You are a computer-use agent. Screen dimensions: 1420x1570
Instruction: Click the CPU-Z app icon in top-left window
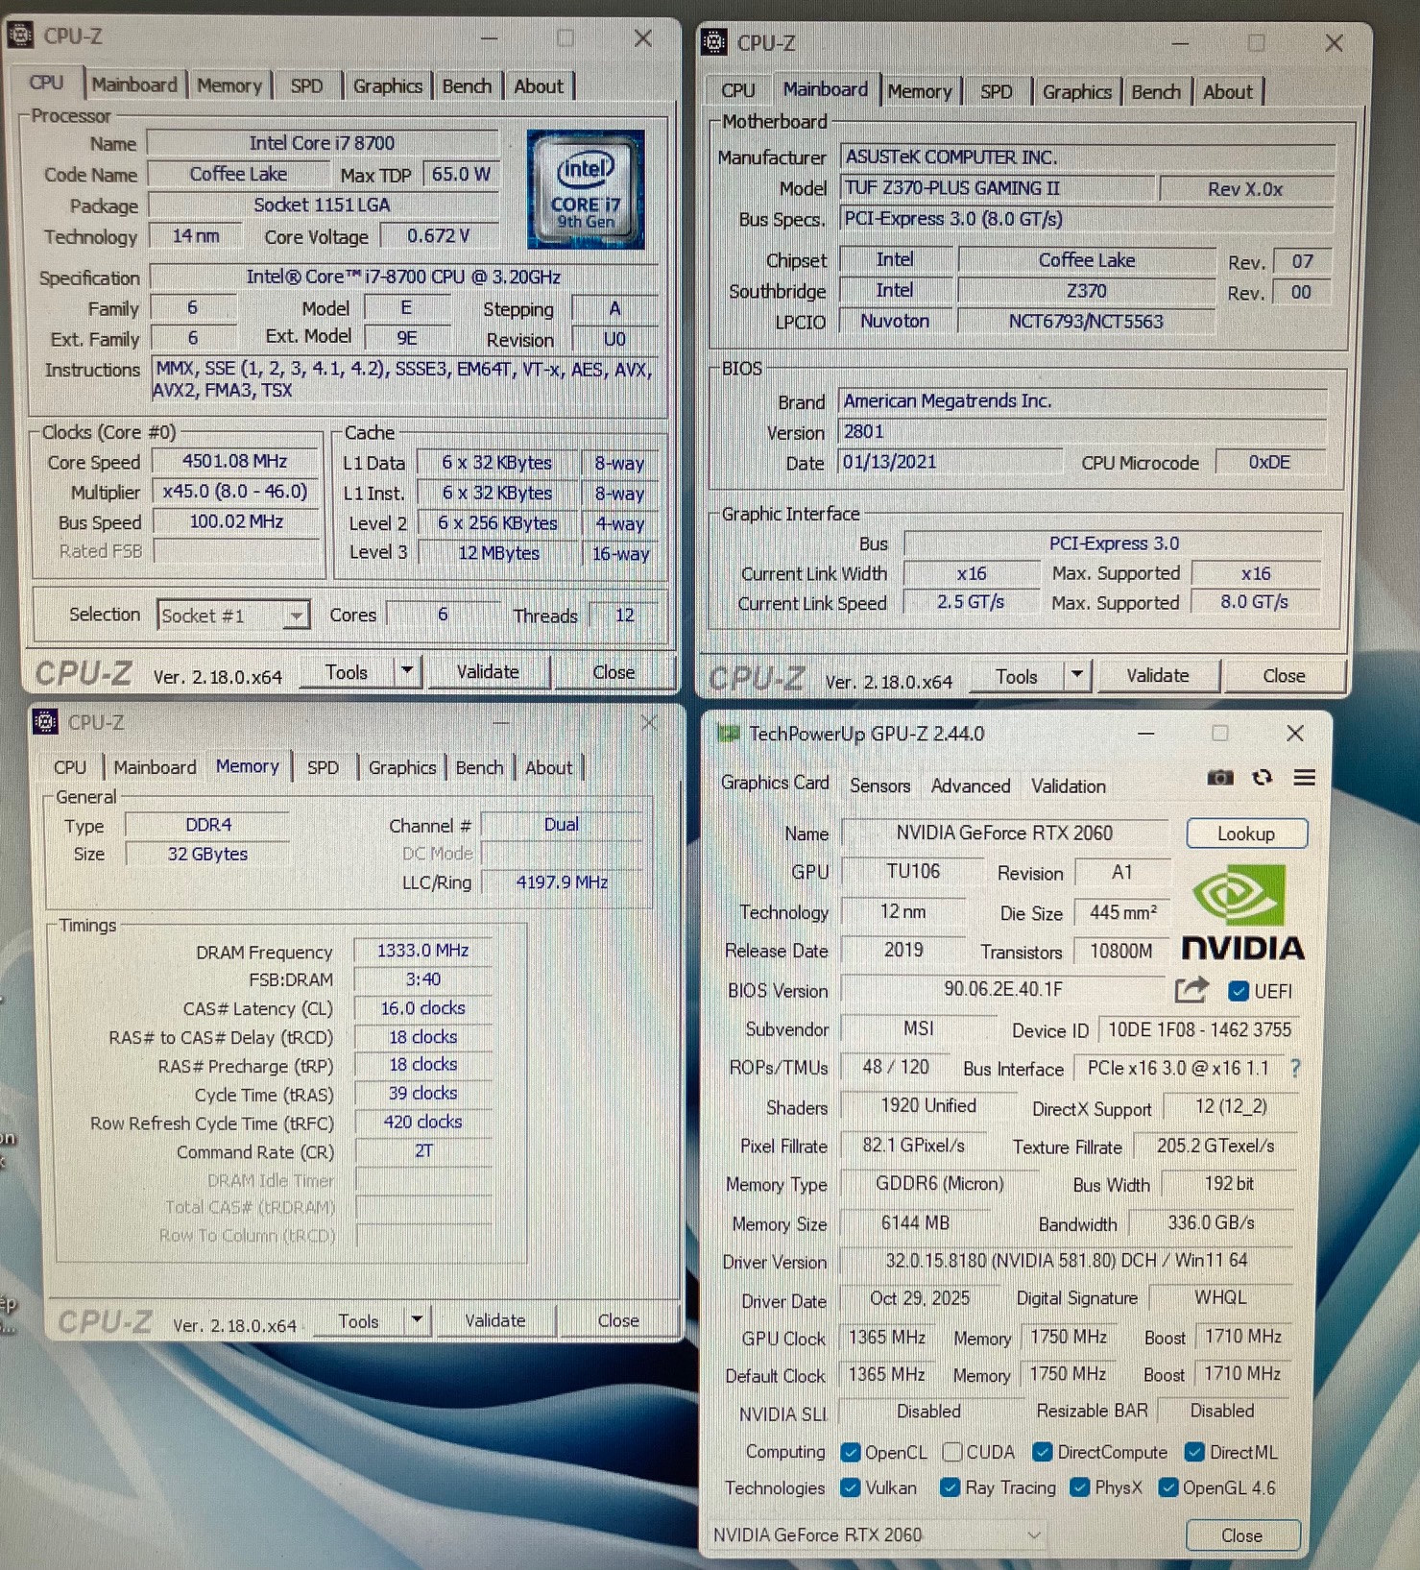click(x=20, y=36)
